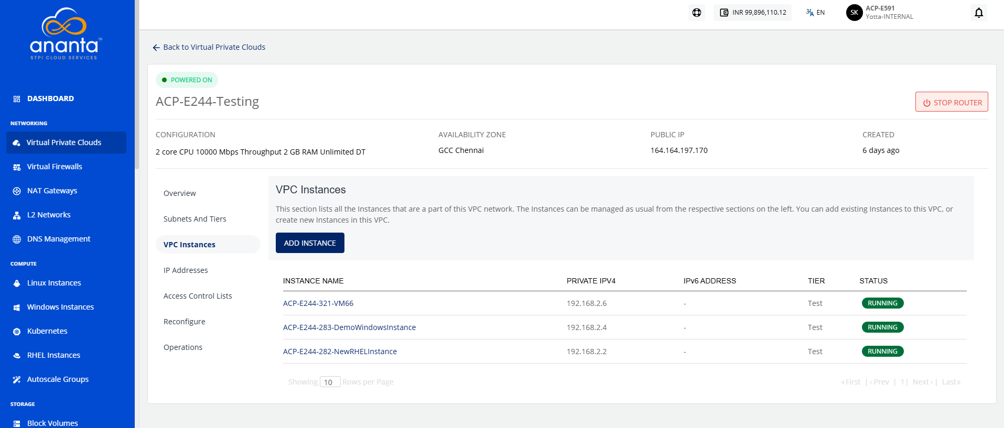Open instance ACP-E244-282-NewRHELInstance

pos(340,352)
